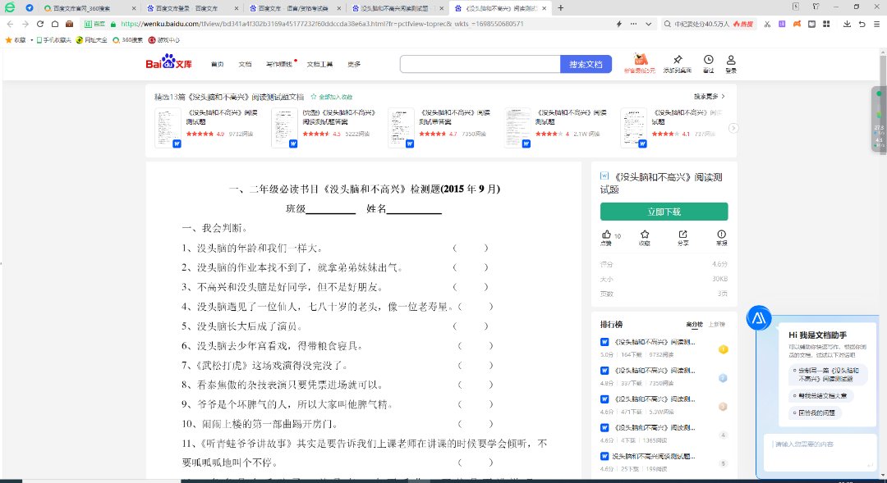This screenshot has height=483, width=887.
Task: Click the 分享 share icon
Action: pos(683,235)
